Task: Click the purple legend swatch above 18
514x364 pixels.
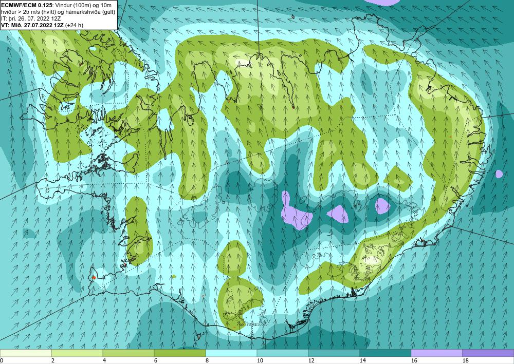Action: pyautogui.click(x=488, y=353)
